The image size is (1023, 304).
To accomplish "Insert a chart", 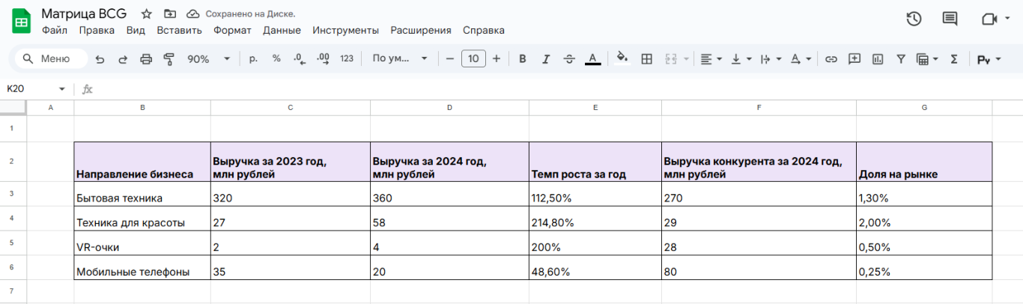I will [878, 58].
